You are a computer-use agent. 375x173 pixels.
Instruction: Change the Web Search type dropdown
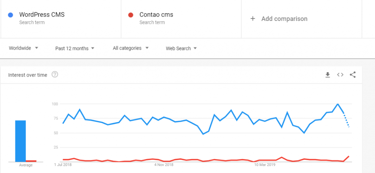181,48
